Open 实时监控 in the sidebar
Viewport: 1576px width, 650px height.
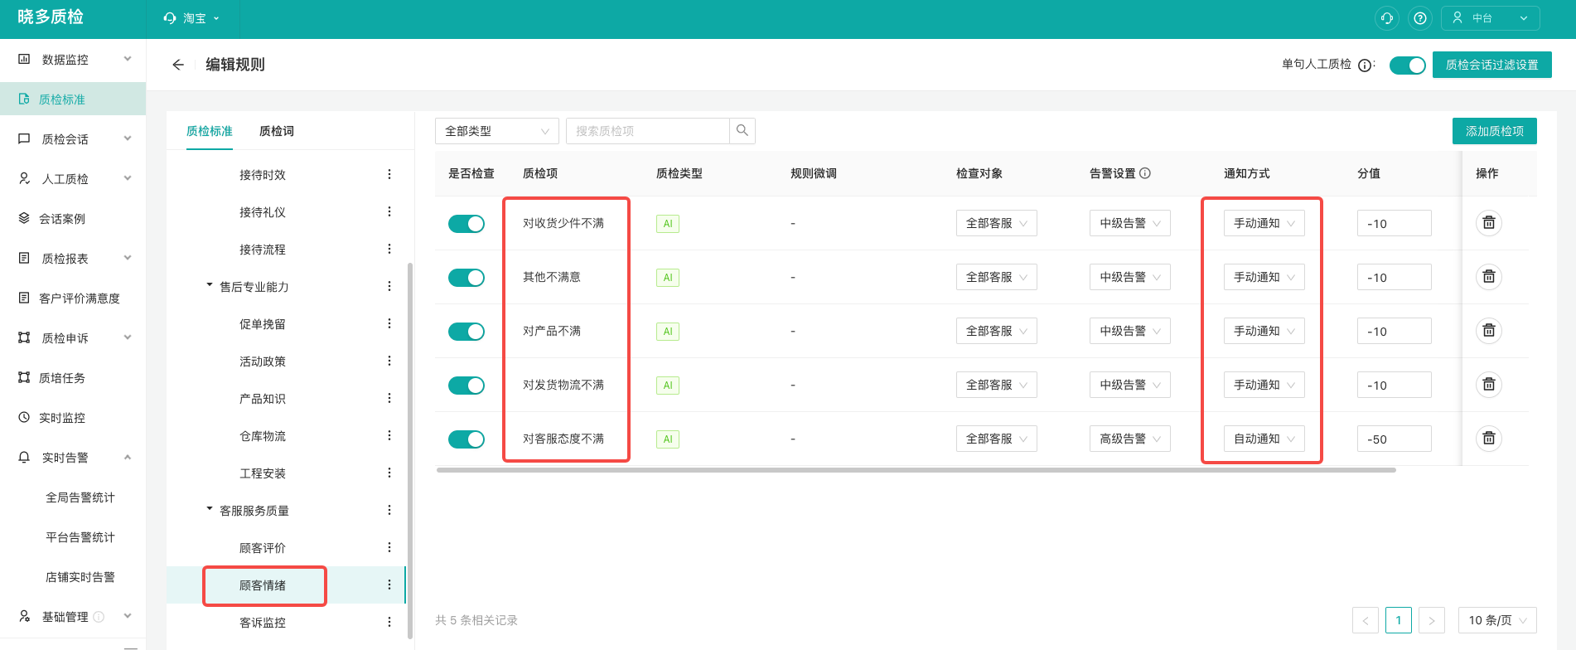(x=73, y=418)
